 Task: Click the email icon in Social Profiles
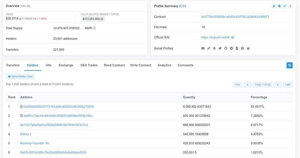click(x=203, y=48)
